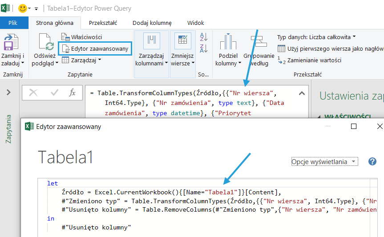
Task: Sort ascending with the A-Z icon
Action: (204, 37)
